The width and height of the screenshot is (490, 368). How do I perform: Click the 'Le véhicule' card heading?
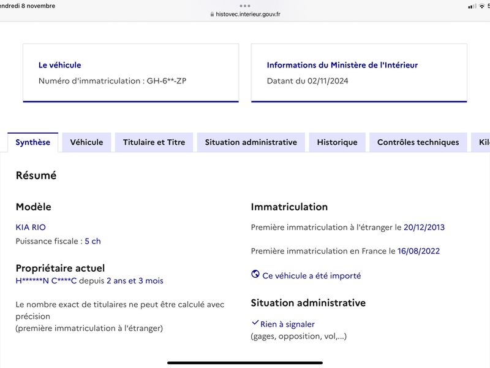[59, 65]
